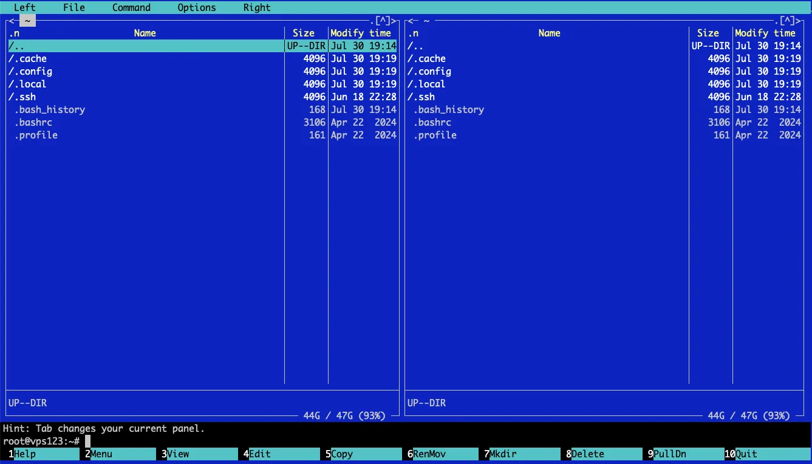Select .bash_history file in right panel
This screenshot has height=464, width=812.
(x=604, y=110)
